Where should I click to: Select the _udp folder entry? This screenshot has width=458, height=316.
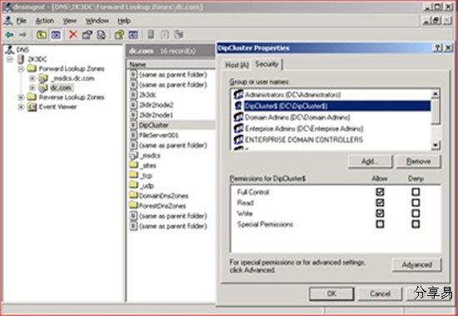pos(147,185)
